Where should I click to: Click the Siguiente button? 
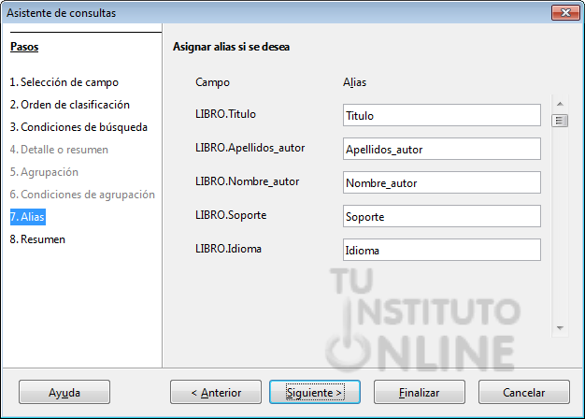pyautogui.click(x=315, y=392)
